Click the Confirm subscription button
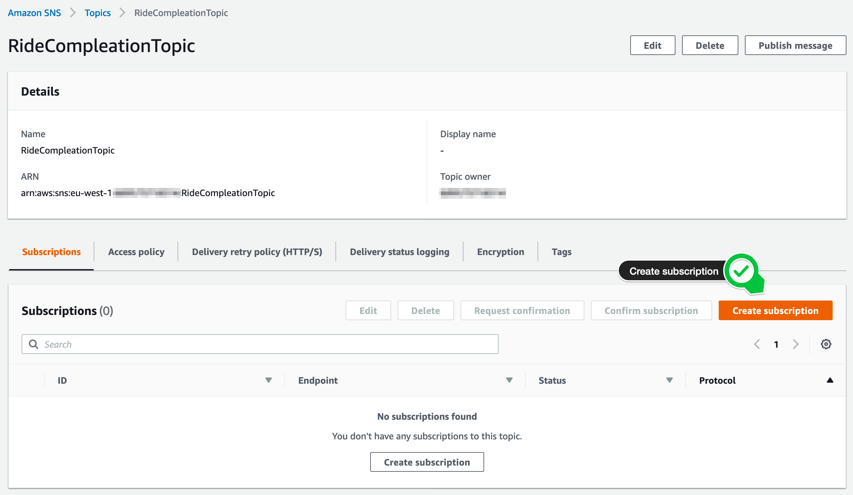The height and width of the screenshot is (495, 853). 651,310
